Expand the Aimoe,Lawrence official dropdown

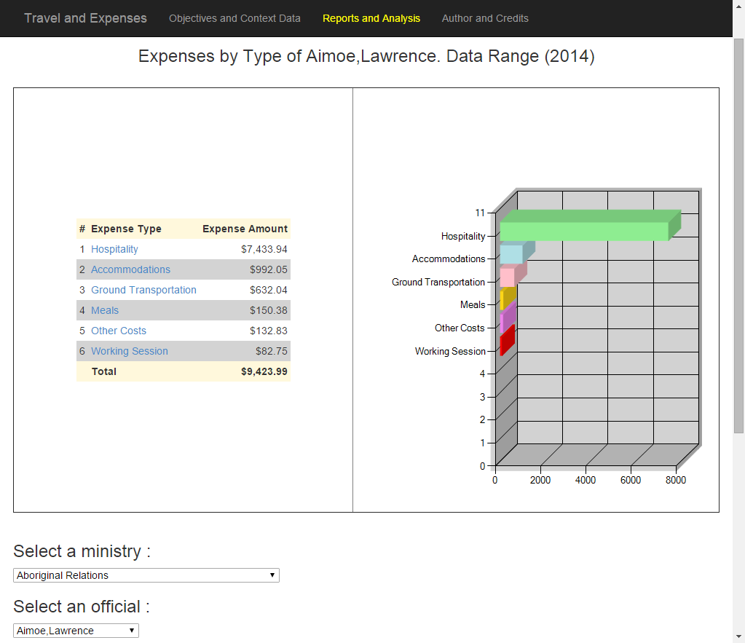76,631
